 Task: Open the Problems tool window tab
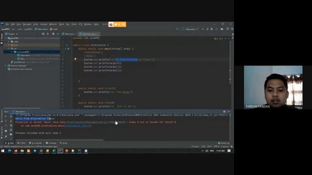coord(36,143)
